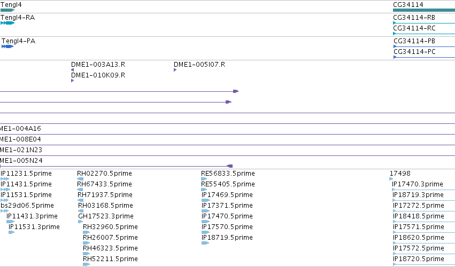Click the Tengl4-RA transcript arrow
Viewport: 455px width, 267px height.
(7, 23)
